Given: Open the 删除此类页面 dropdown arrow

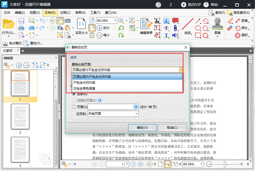Looking at the screenshot, I should click(181, 70).
